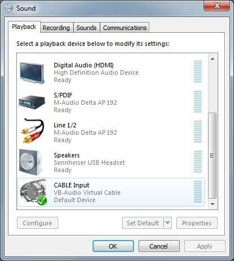This screenshot has height=261, width=234.
Task: Click the scrollbar down arrow in device list
Action: pyautogui.click(x=213, y=204)
